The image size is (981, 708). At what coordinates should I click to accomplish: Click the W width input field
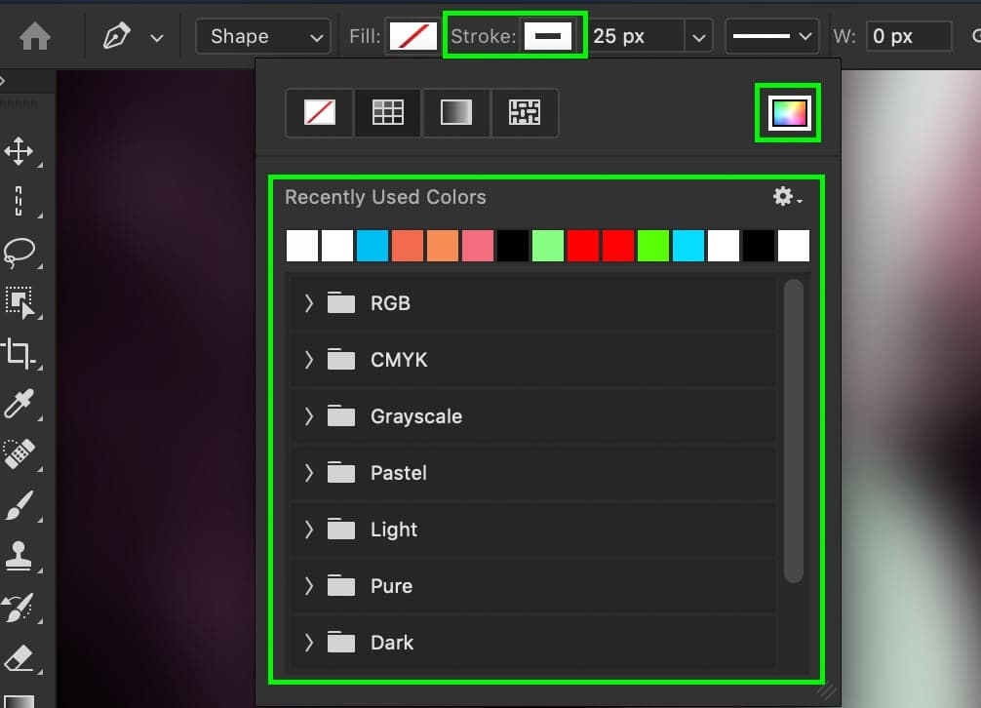tap(908, 37)
